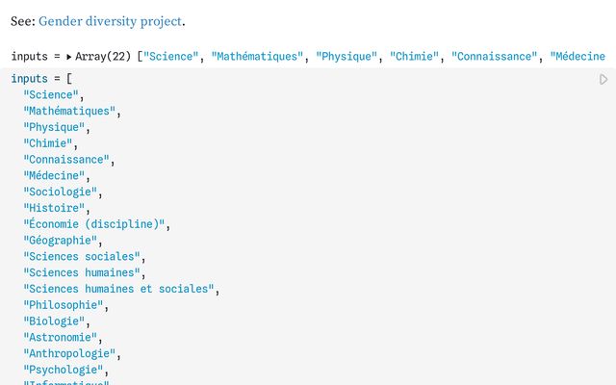Place cursor at "Économie (discipline)" entry
Viewport: 616px width, 385px height.
click(x=94, y=224)
